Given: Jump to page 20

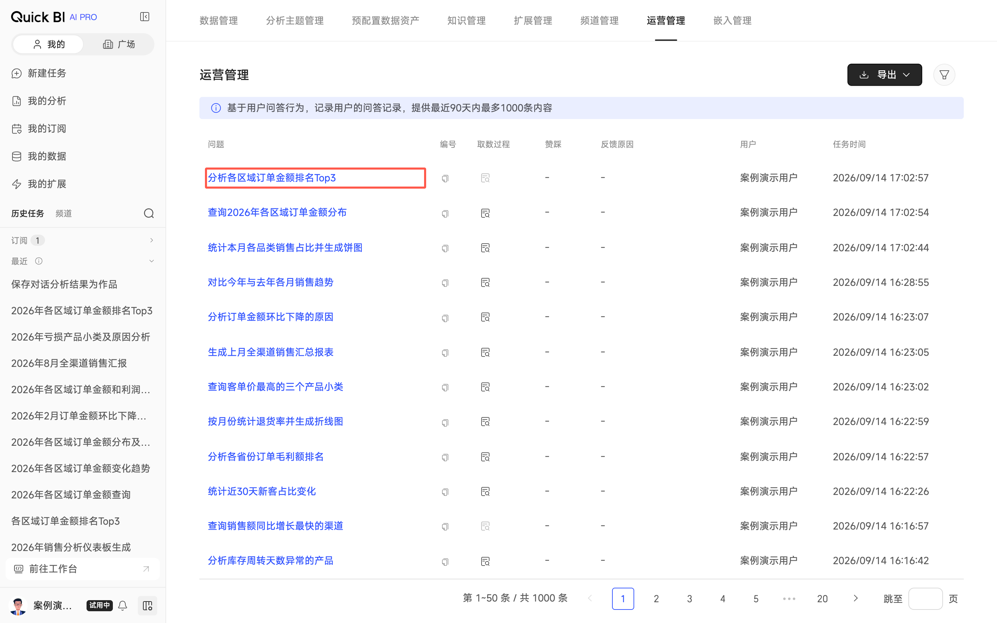Looking at the screenshot, I should click(x=822, y=599).
